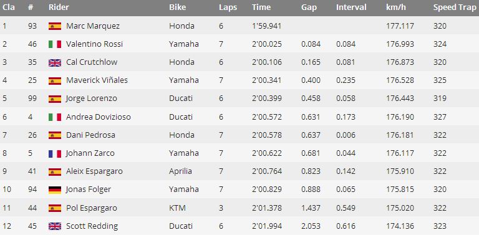Click the German flag beside Jonas Folger
Screen dimensions: 479x235
(55, 190)
